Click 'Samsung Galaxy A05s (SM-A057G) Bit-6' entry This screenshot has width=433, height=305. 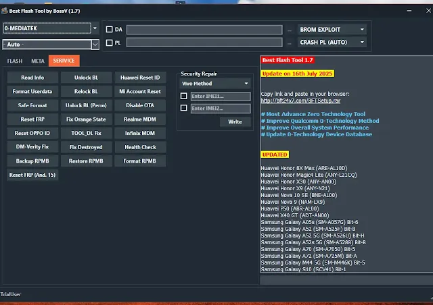point(309,222)
